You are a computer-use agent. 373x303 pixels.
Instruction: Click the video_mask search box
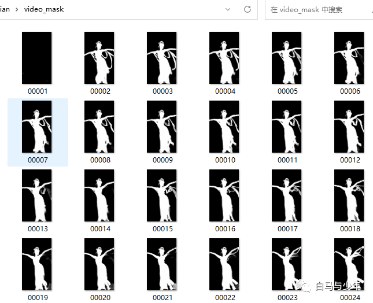click(319, 9)
